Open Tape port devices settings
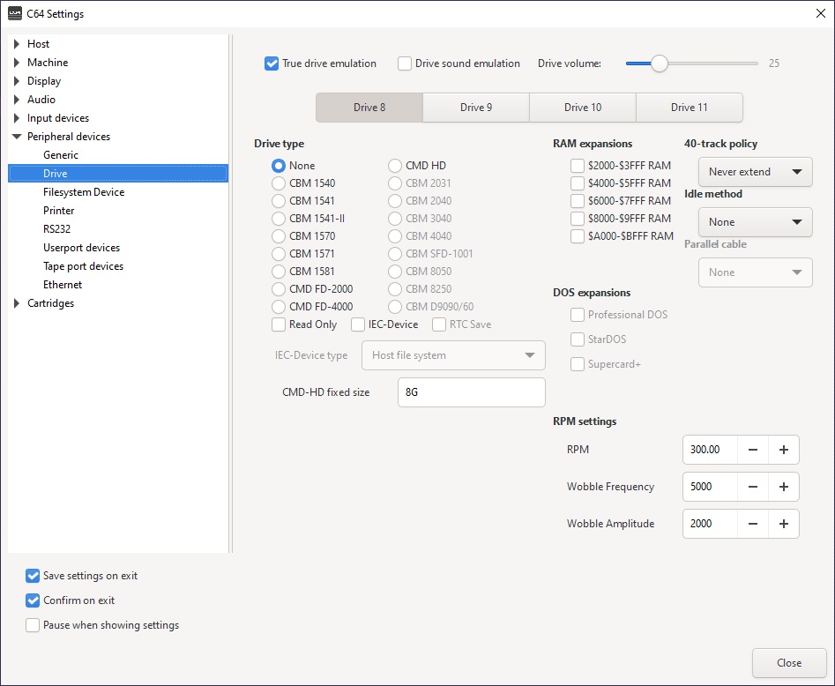This screenshot has width=835, height=686. (x=83, y=266)
